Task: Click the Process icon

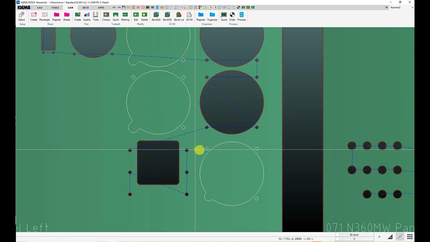Action: coord(242,16)
